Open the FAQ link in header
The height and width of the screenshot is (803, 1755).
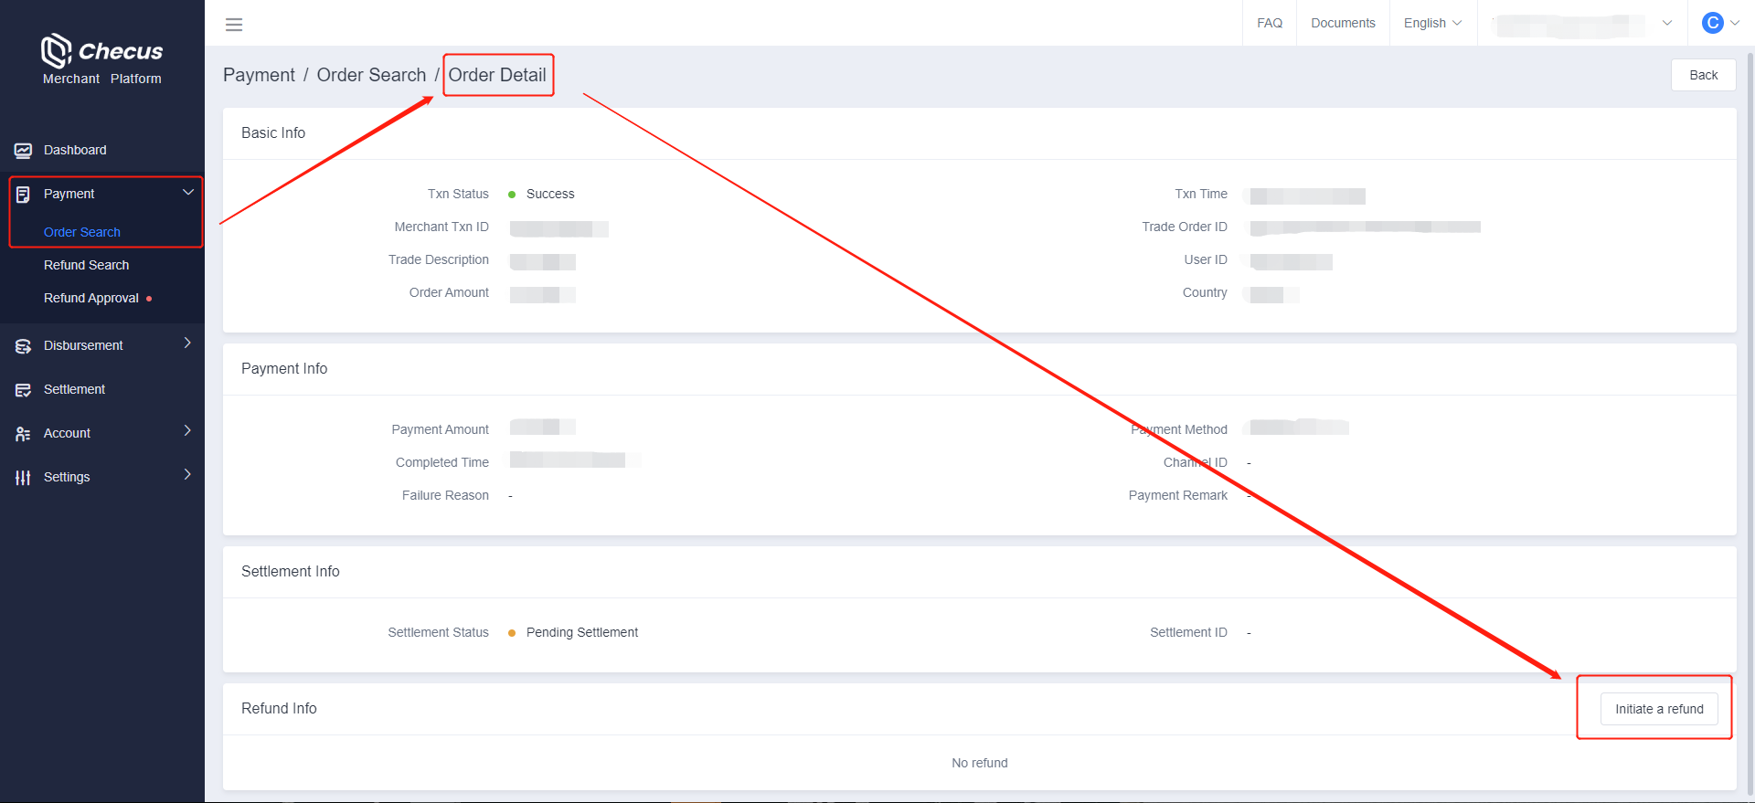[x=1270, y=23]
